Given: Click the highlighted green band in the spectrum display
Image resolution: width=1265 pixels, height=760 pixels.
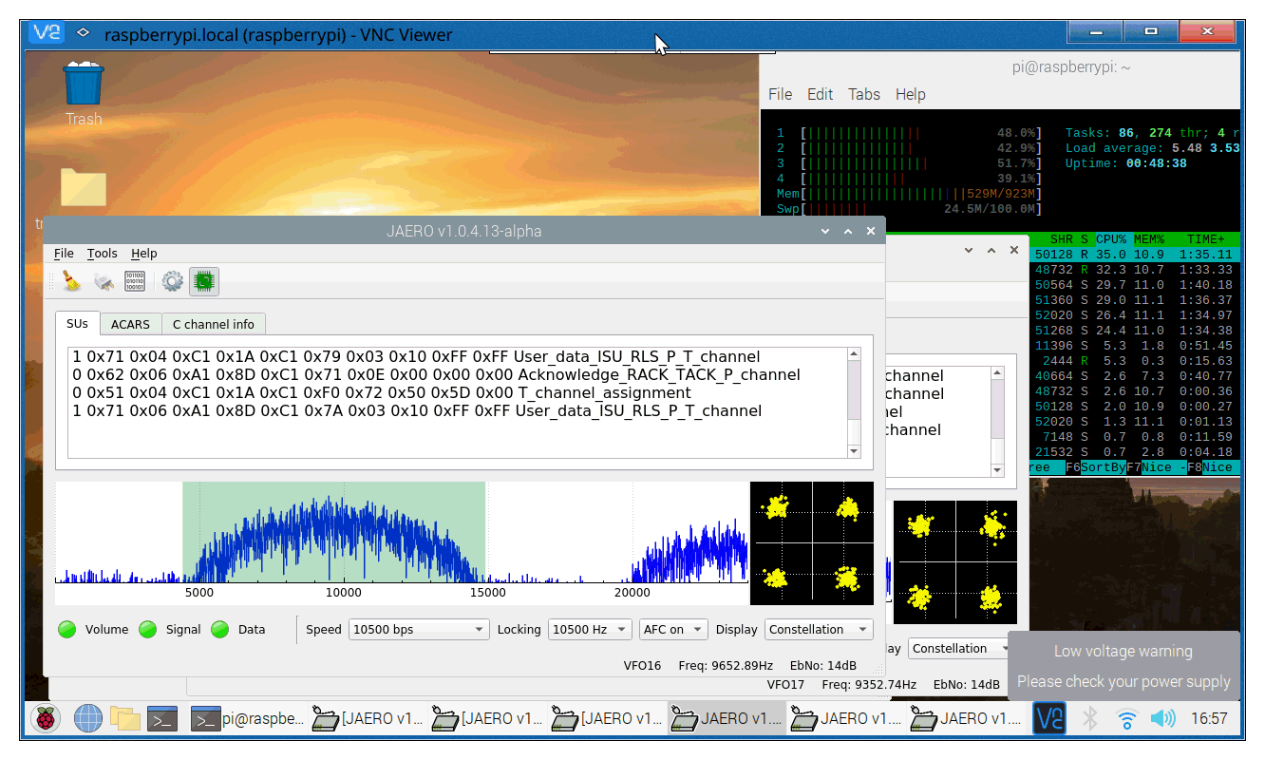Looking at the screenshot, I should pyautogui.click(x=333, y=532).
